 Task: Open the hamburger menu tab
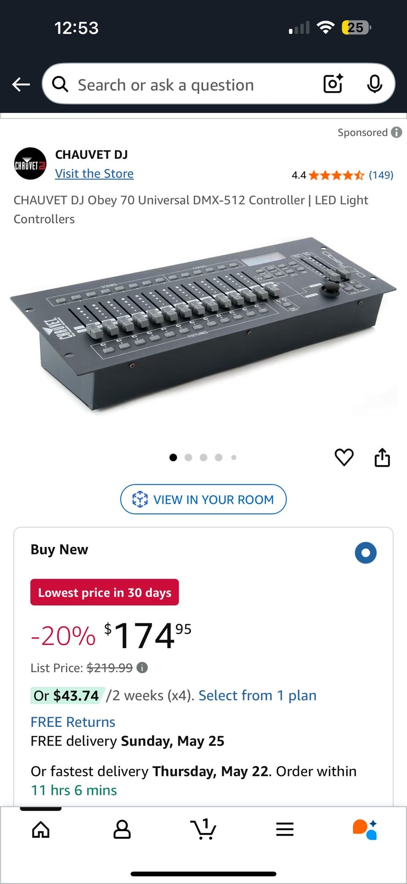(x=285, y=829)
